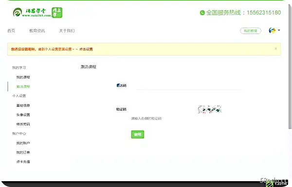Open 我的账户 in the sidebar
Screen dimensions: 292x187
[23, 143]
